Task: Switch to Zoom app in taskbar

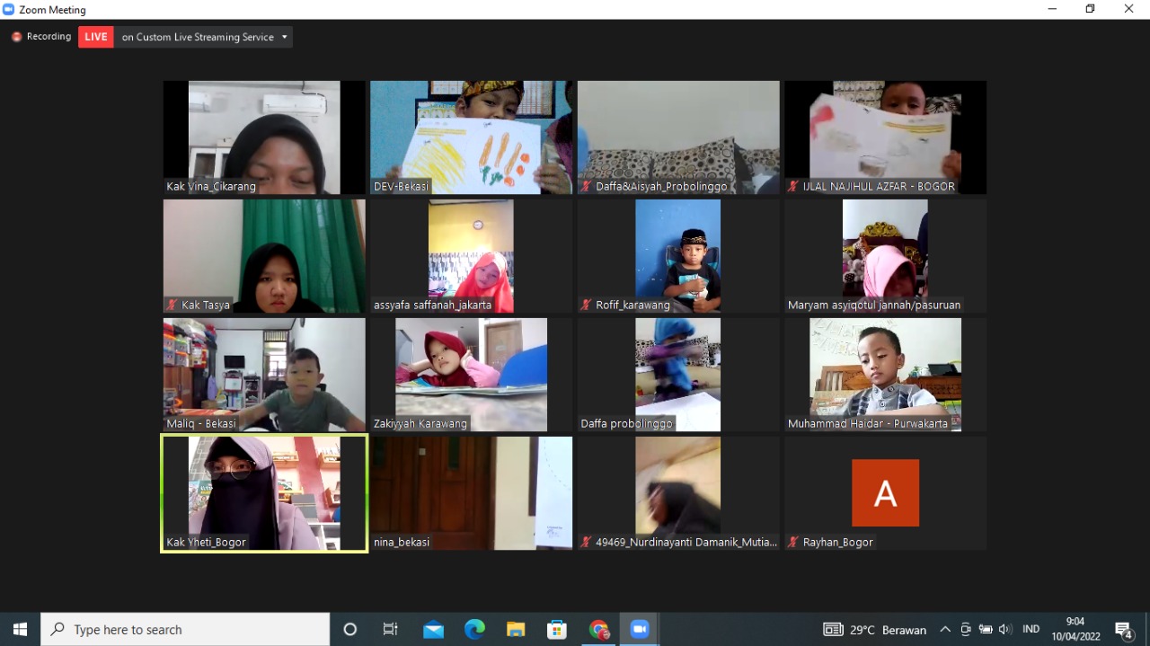Action: tap(640, 629)
